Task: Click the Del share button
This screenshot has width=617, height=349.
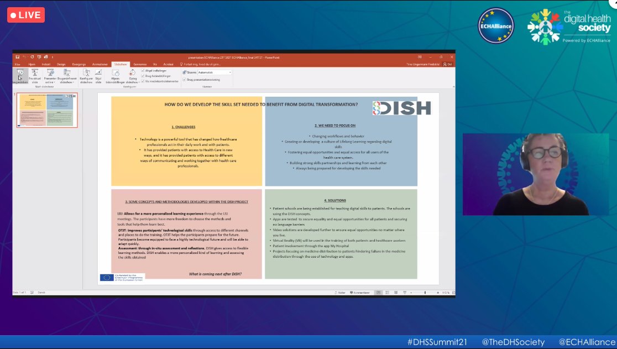Action: pos(448,64)
